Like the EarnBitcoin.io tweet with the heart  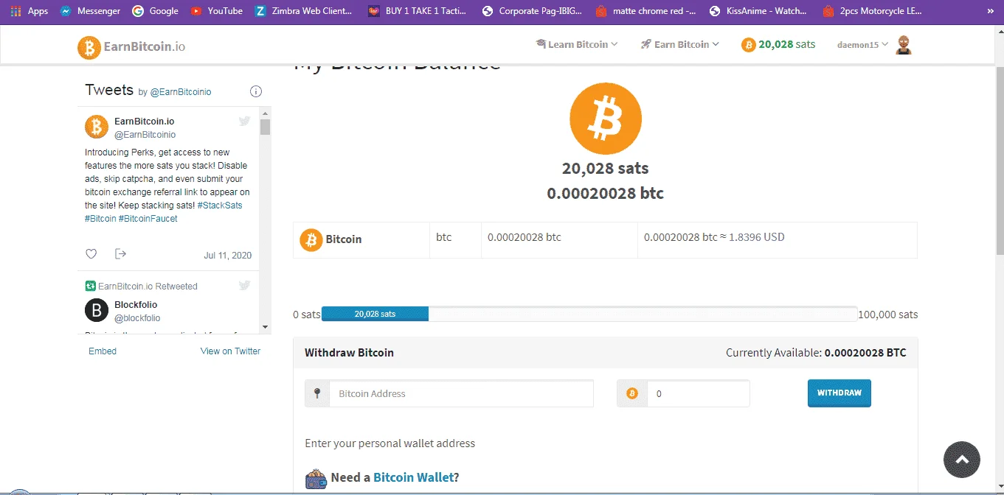point(91,254)
